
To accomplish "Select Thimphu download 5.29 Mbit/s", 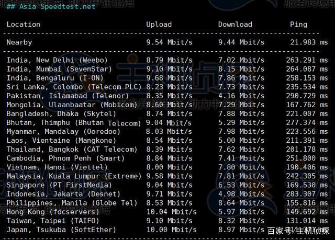I will click(241, 123).
